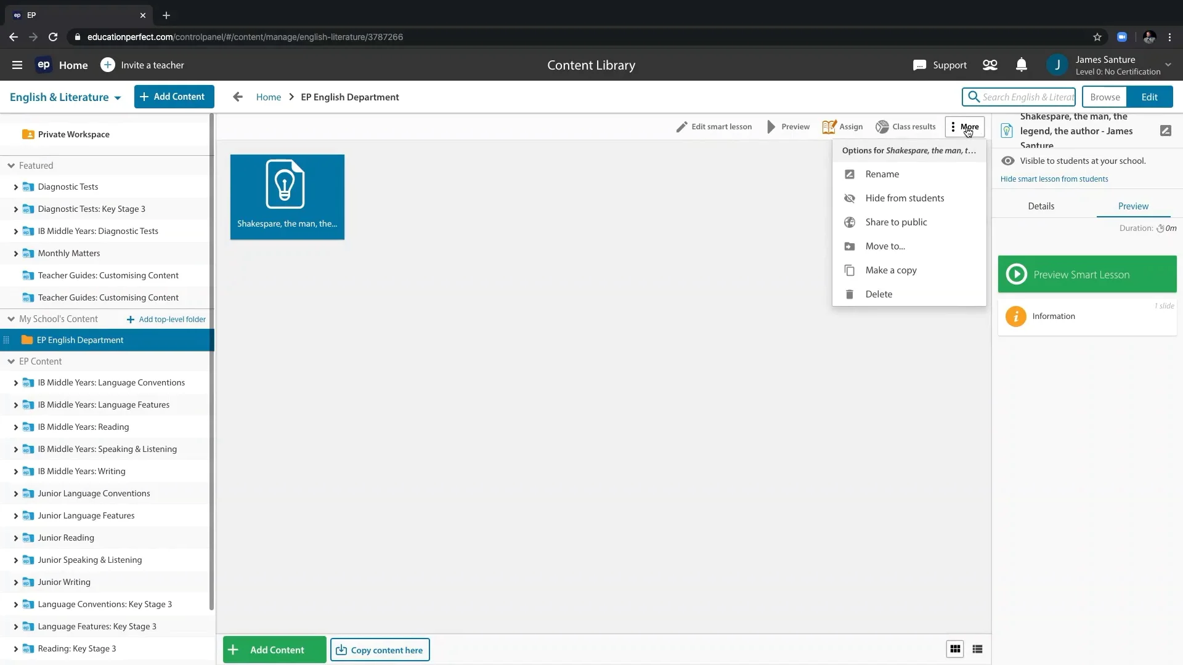The image size is (1183, 665).
Task: Open Support chat
Action: point(940,65)
